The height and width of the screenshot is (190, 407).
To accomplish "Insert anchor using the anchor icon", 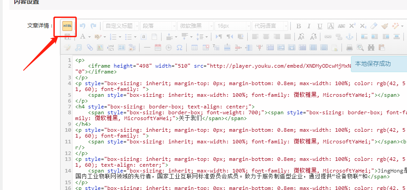I will (350, 37).
